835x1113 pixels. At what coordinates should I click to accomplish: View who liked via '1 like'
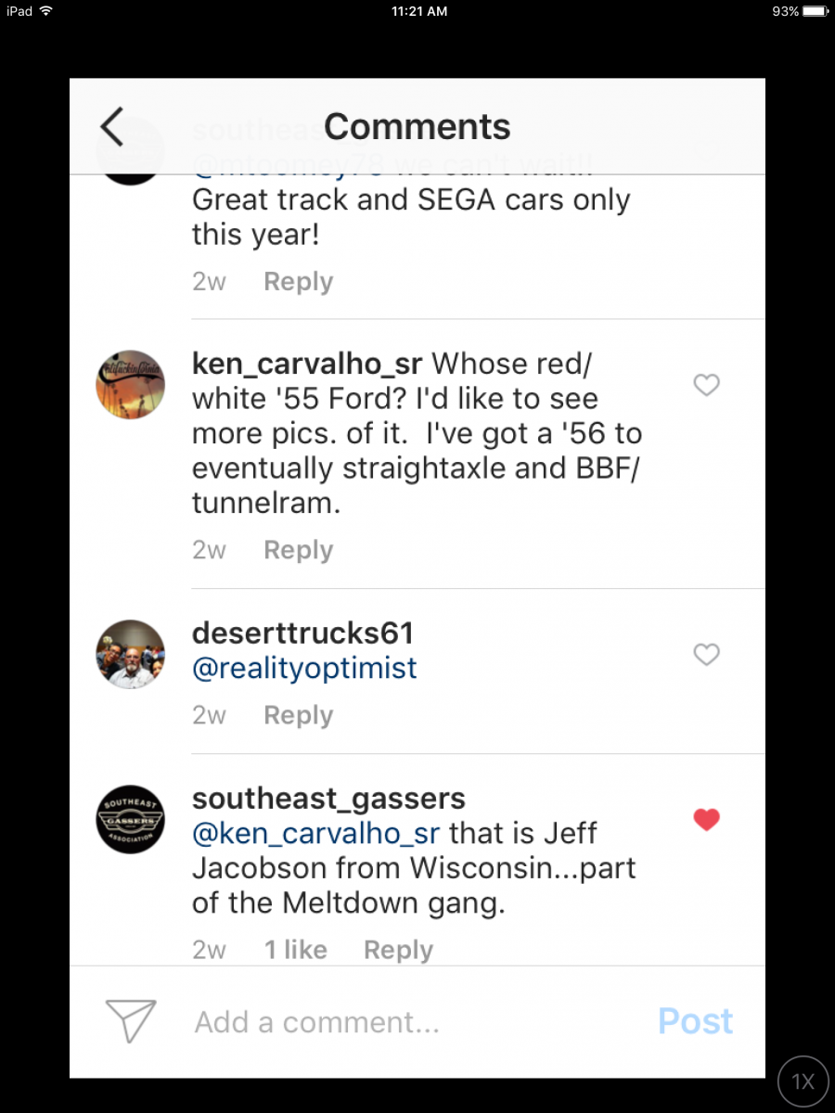295,950
